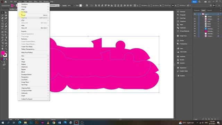This screenshot has width=222, height=125.
Task: Switch to Libraries tab
Action: click(x=210, y=10)
